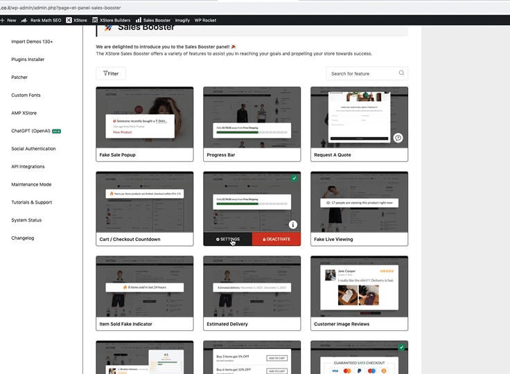Select the Fake Live Viewing card
Screen dimensions: 510x374
click(360, 208)
